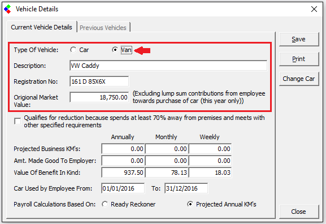The width and height of the screenshot is (326, 224).
Task: Click the Type Of Vehicle label
Action: pyautogui.click(x=36, y=50)
